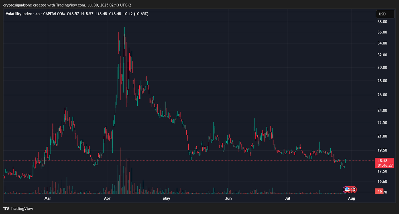
Task: Click the red volume label 16
Action: (x=380, y=191)
